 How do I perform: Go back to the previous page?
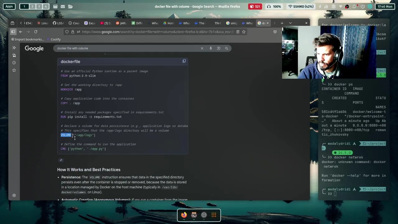point(21,32)
